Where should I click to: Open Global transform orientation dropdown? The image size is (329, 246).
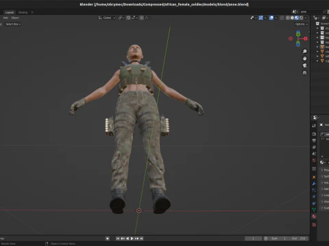(x=107, y=18)
